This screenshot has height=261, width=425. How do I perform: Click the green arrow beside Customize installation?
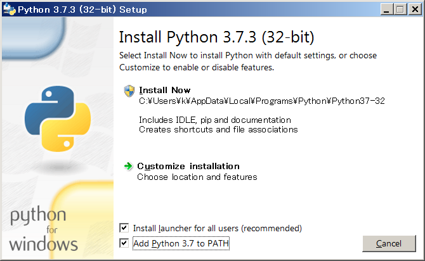click(129, 166)
